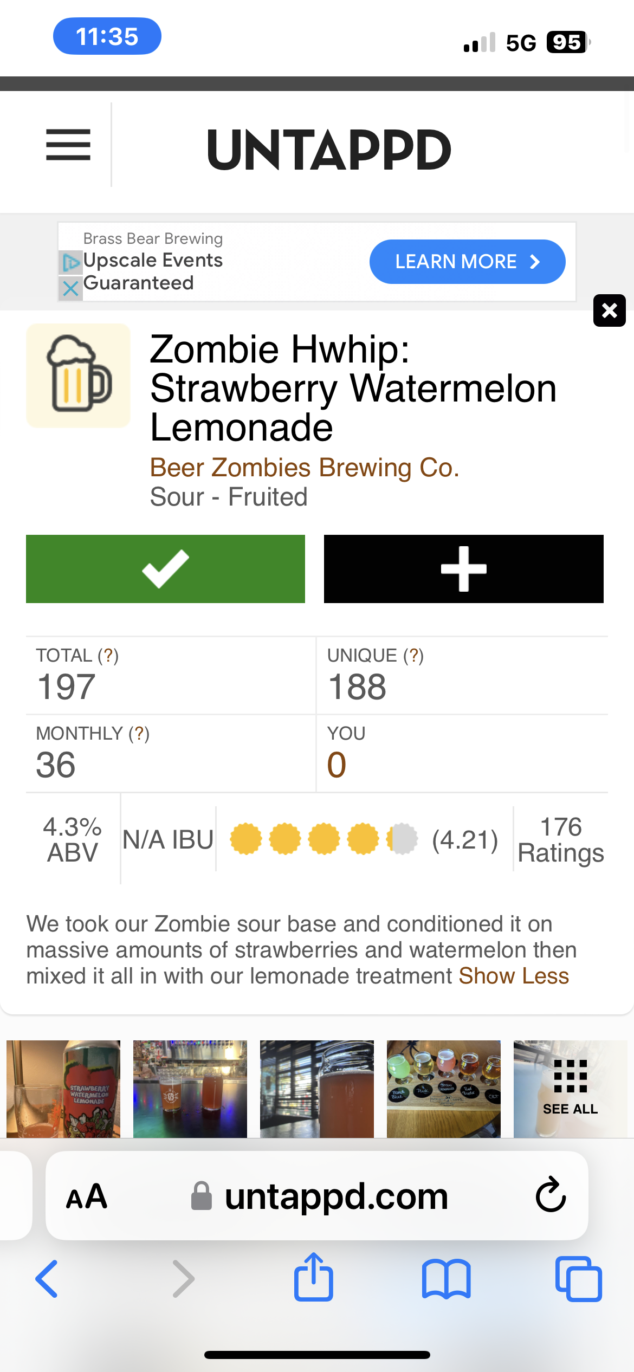The image size is (634, 1372).
Task: Add beer to list with plus button
Action: click(463, 568)
